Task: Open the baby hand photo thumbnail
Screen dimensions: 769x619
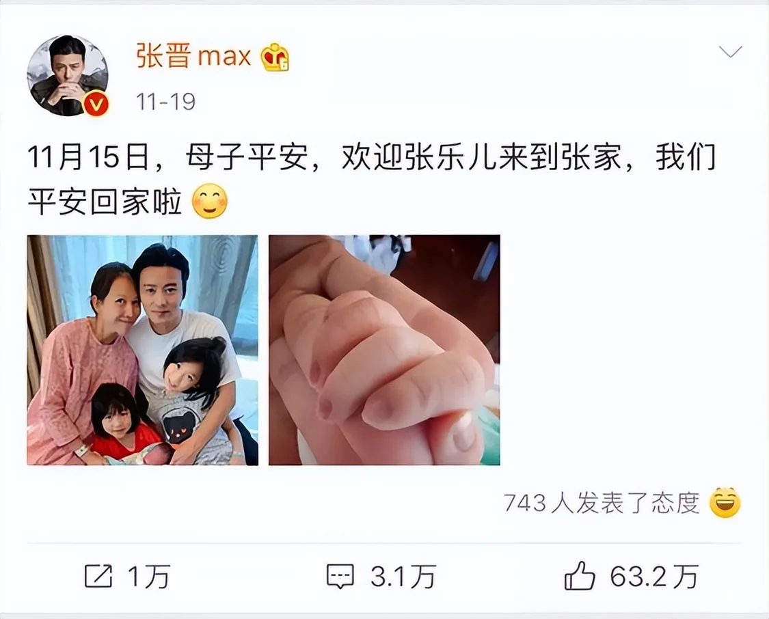Action: coord(384,350)
